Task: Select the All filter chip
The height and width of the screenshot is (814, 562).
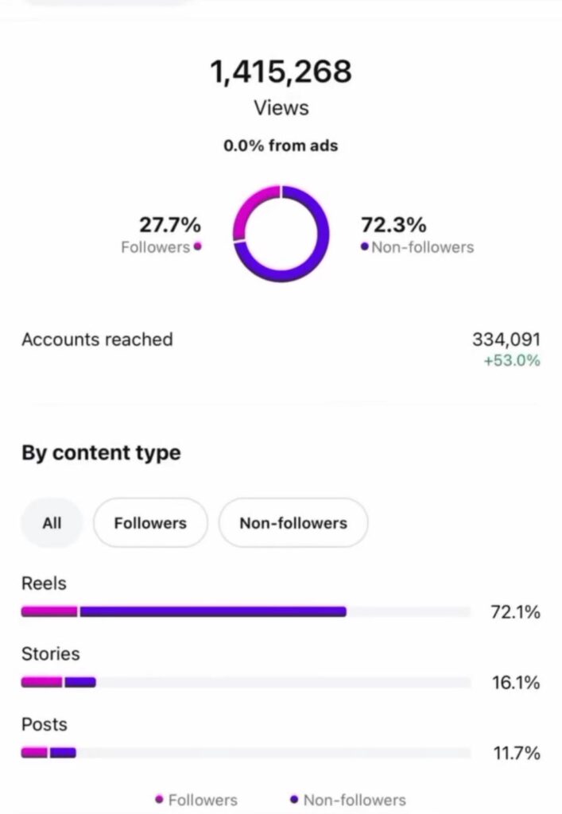Action: (x=52, y=523)
